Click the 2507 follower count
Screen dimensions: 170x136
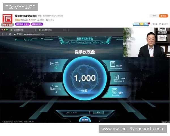[154, 16]
